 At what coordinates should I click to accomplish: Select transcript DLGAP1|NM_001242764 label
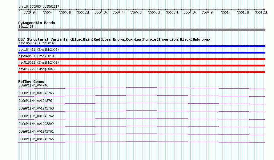click(x=36, y=101)
